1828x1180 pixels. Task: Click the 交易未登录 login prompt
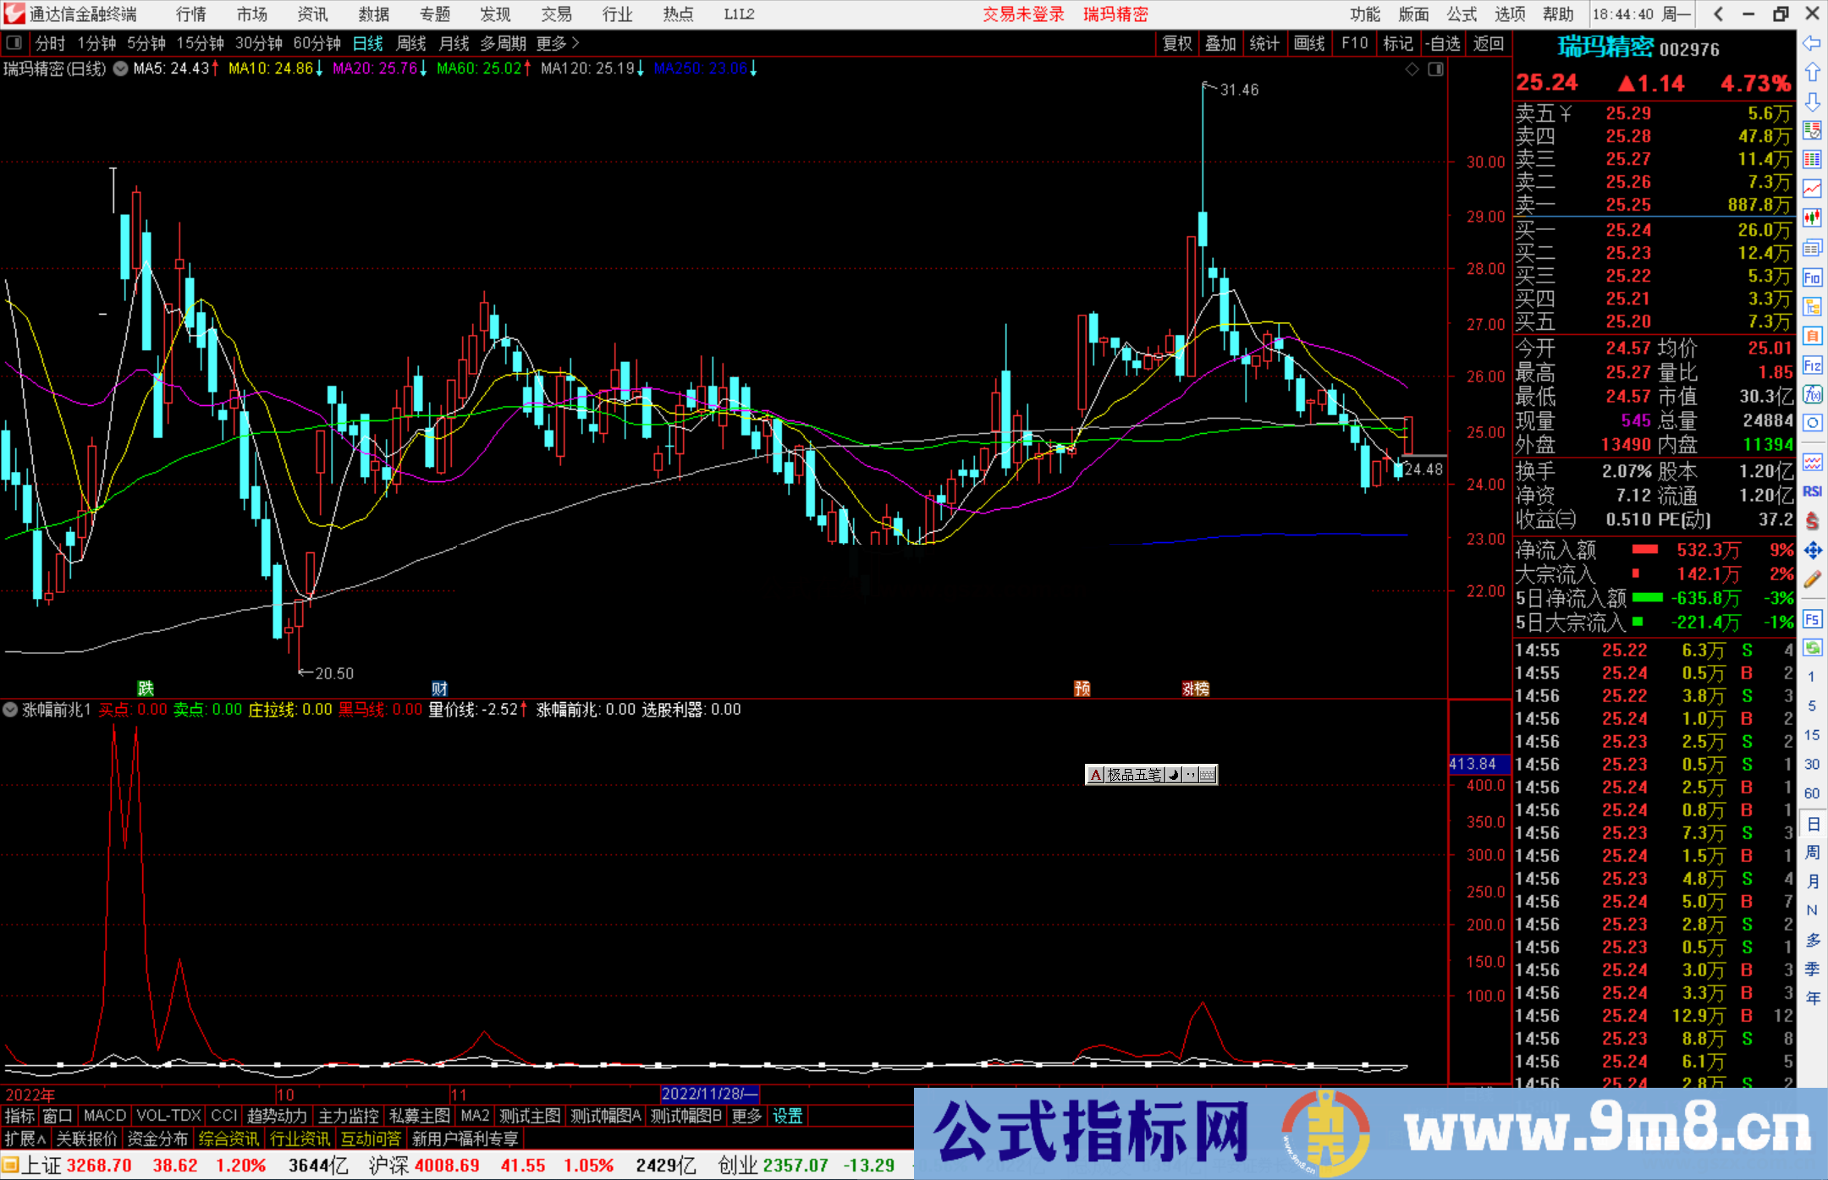pos(1023,14)
